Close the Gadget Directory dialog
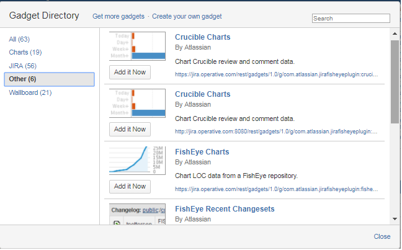Image resolution: width=402 pixels, height=250 pixels. 382,236
